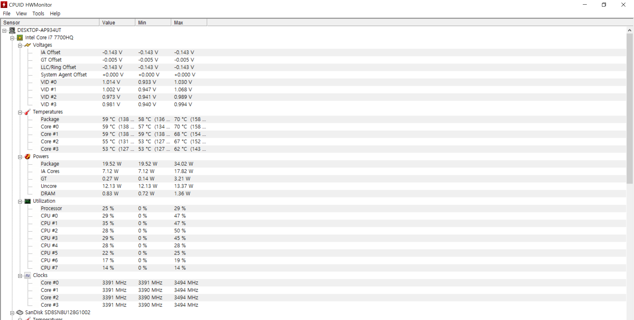Image resolution: width=634 pixels, height=320 pixels.
Task: Open the Help menu
Action: tap(55, 14)
